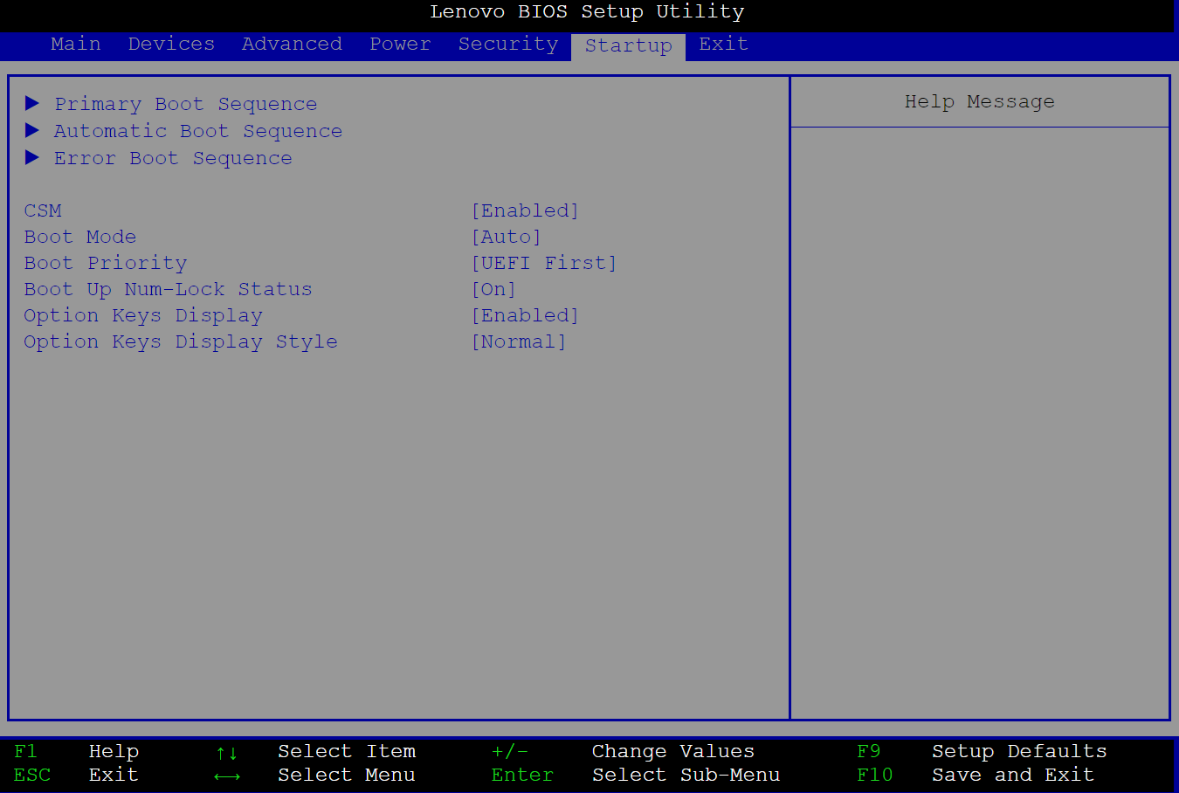Click arrow beside Automatic Boot Sequence
The width and height of the screenshot is (1179, 793).
[x=32, y=130]
